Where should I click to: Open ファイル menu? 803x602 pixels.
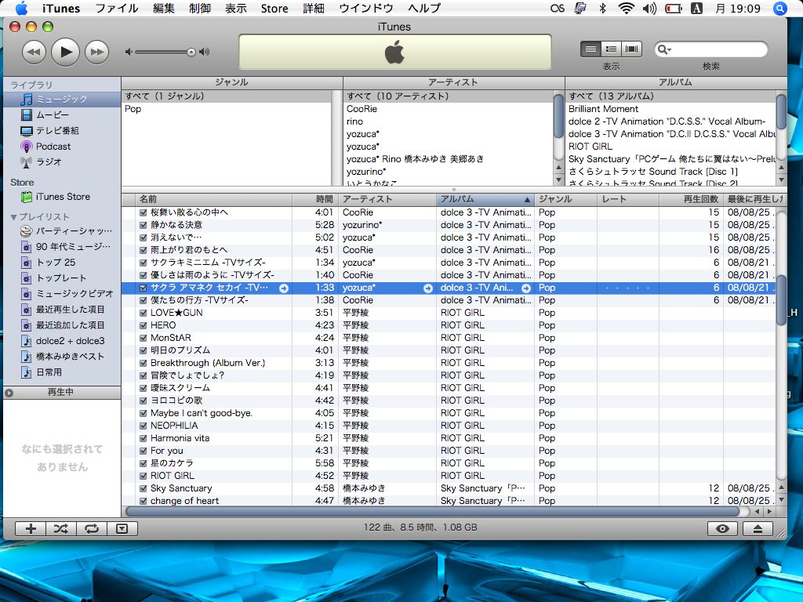117,8
